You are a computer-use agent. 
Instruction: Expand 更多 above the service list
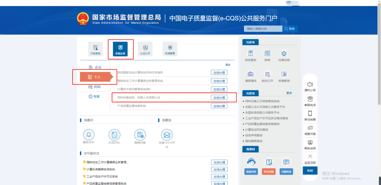pyautogui.click(x=228, y=65)
